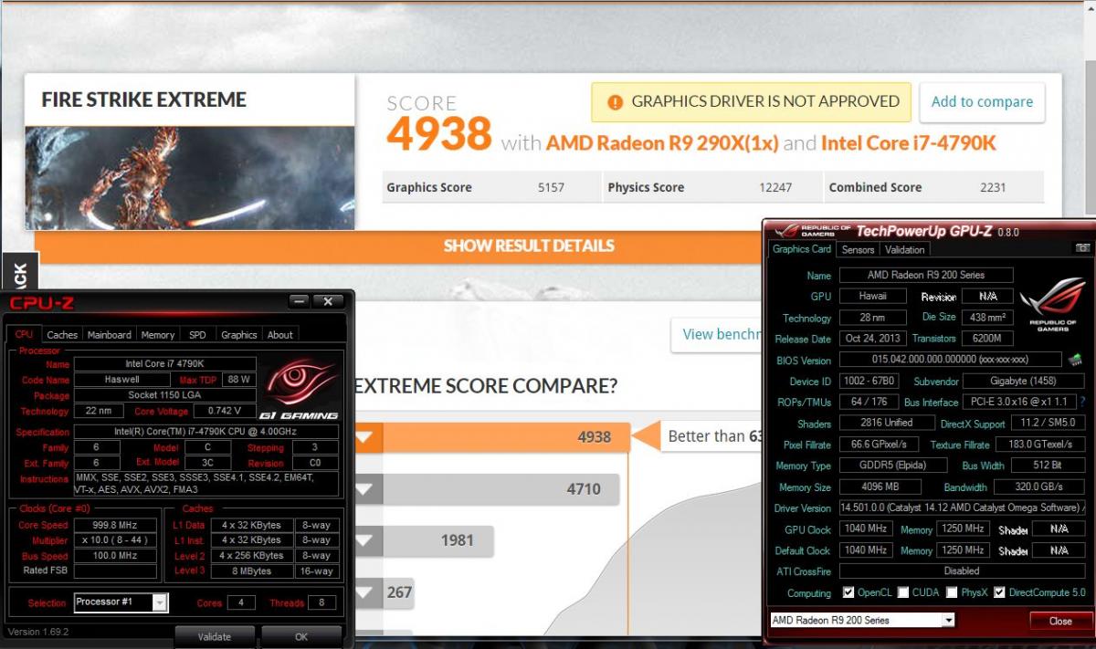The height and width of the screenshot is (649, 1096).
Task: Click the Physics Score value 12247
Action: click(x=775, y=187)
